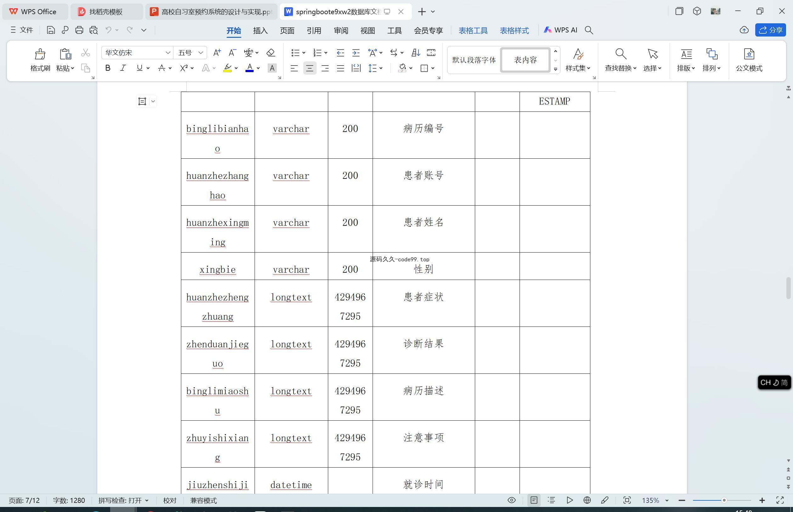Click the table cell containing 病历编号
This screenshot has height=512, width=793.
pyautogui.click(x=424, y=135)
